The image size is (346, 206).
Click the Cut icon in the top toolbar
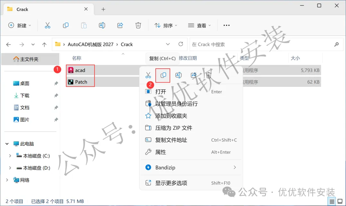(x=47, y=25)
